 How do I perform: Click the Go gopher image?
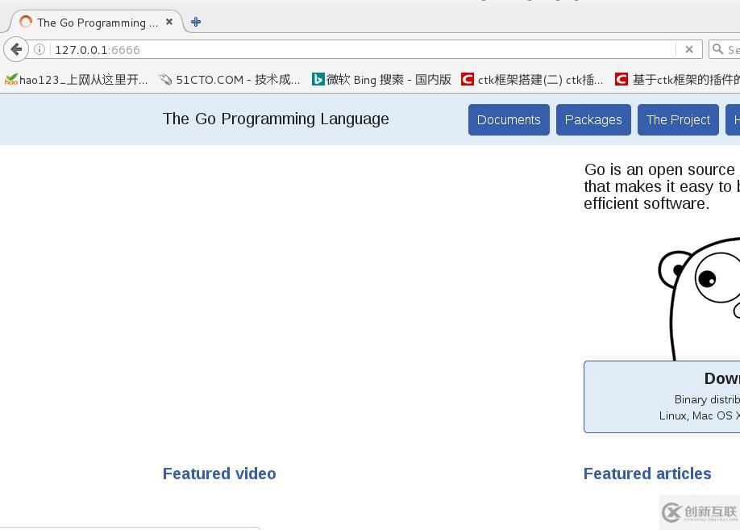coord(700,299)
